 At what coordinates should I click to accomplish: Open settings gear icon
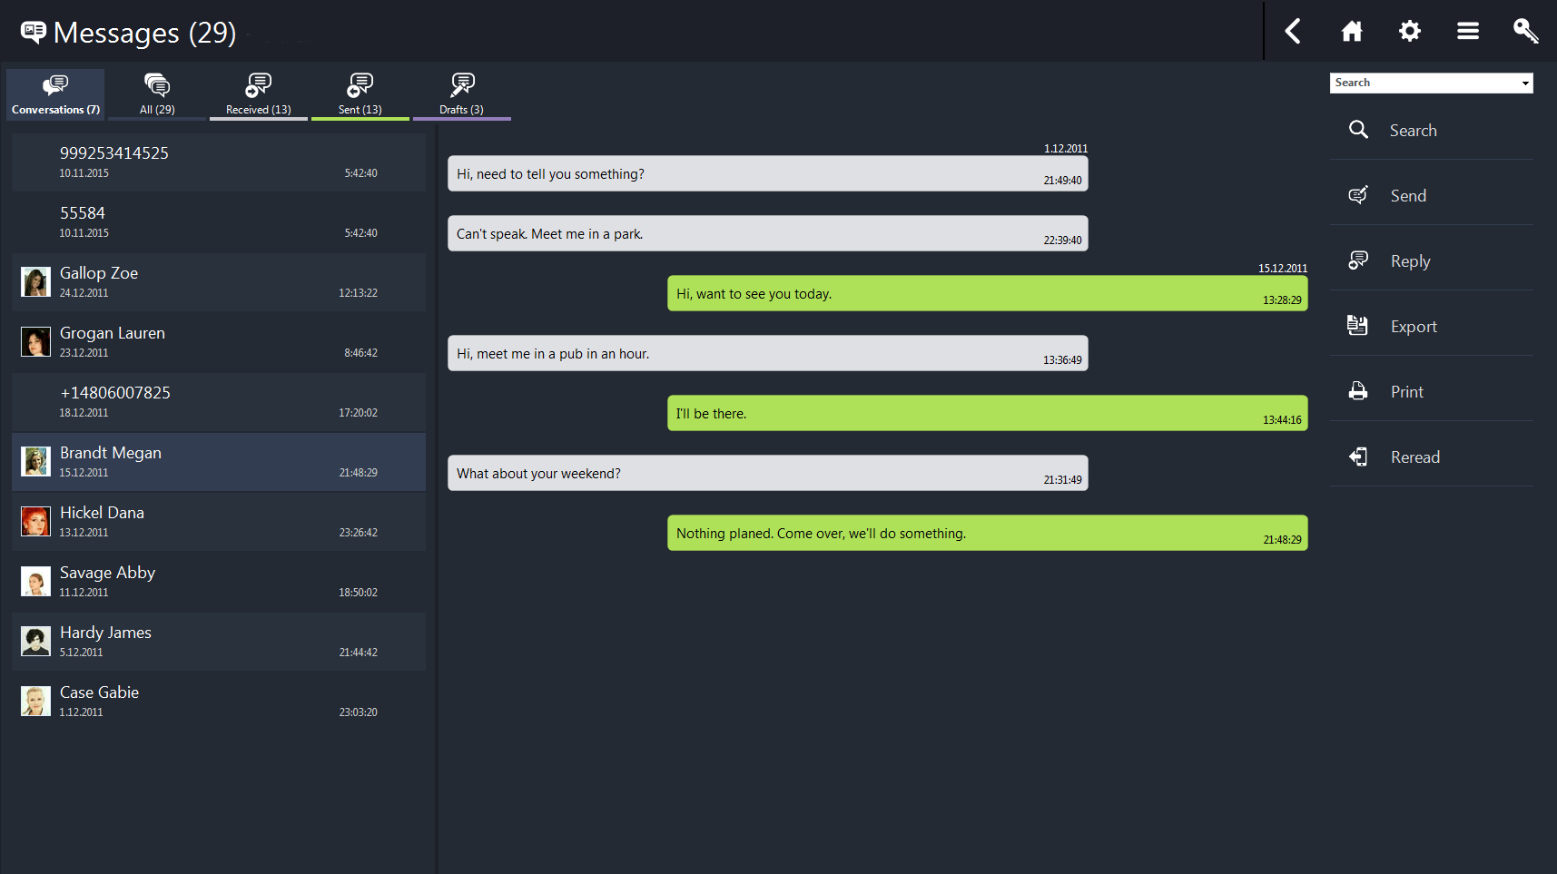pos(1409,31)
